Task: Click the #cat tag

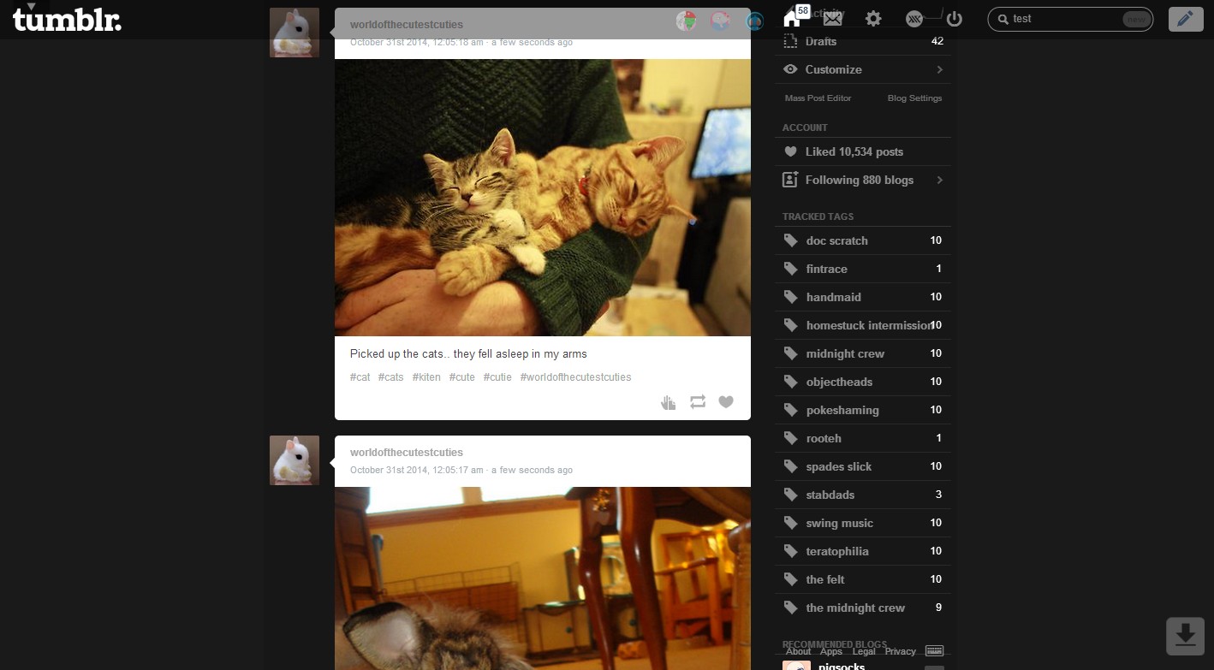Action: coord(360,377)
